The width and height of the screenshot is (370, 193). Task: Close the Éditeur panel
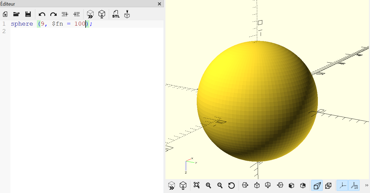coord(159,4)
